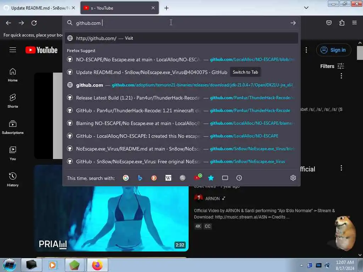This screenshot has height=272, width=363.
Task: Select Blaming NO-ESCAPE/No Escape.exe suggestion
Action: [x=181, y=123]
